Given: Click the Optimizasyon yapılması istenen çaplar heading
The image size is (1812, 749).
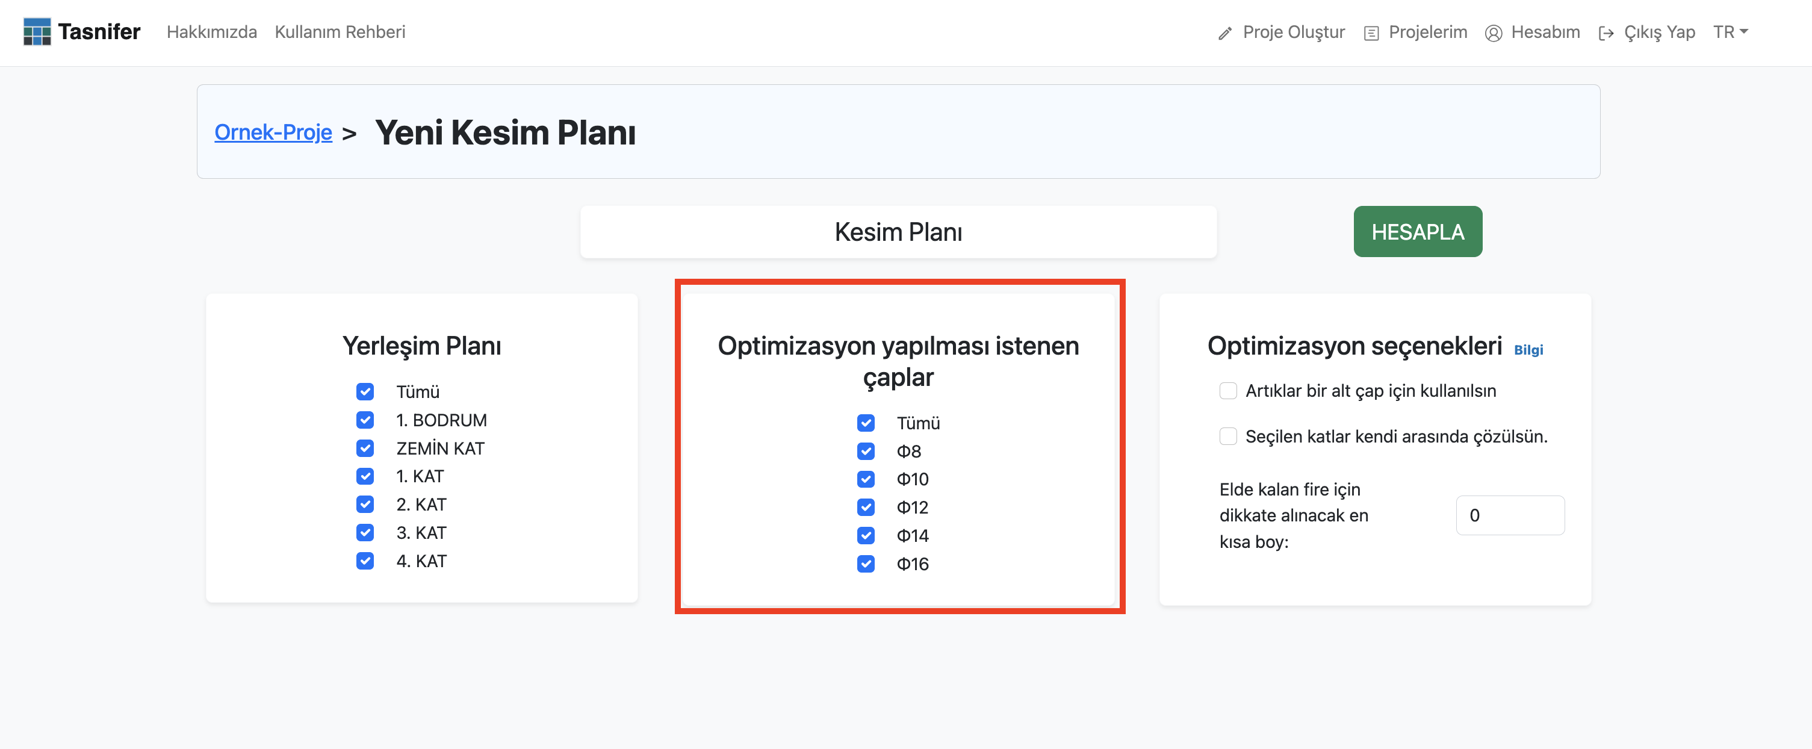Looking at the screenshot, I should [x=898, y=361].
